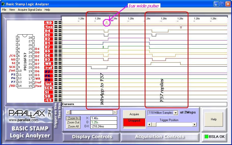
Task: Toggle 'Trigger on this' box for SCK
Action: coord(56,88)
